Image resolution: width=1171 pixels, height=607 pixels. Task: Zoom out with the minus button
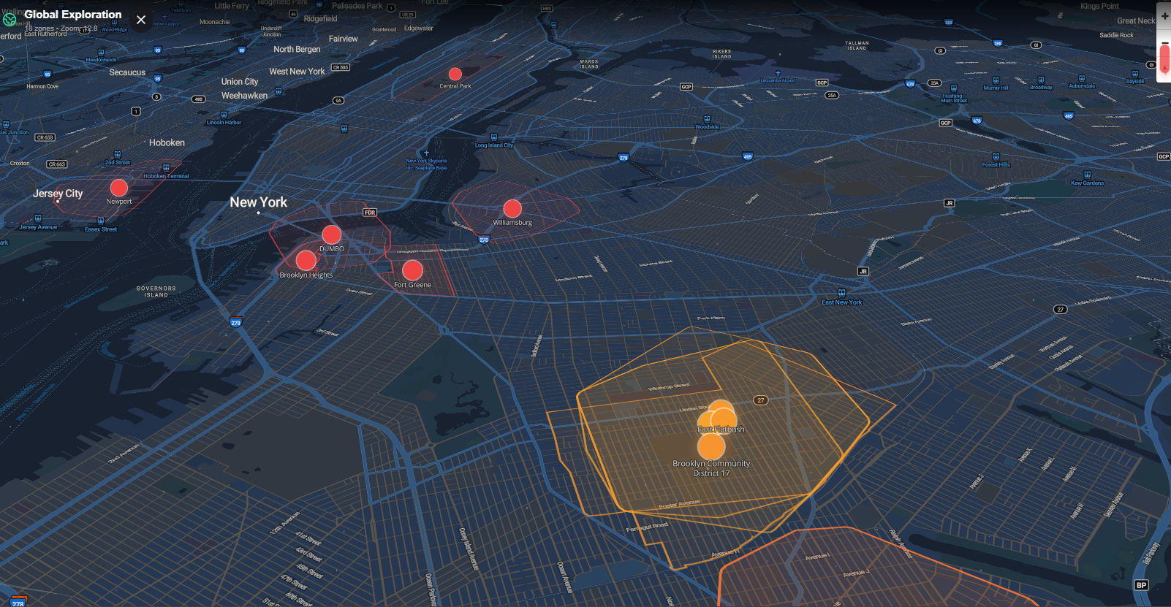1164,44
